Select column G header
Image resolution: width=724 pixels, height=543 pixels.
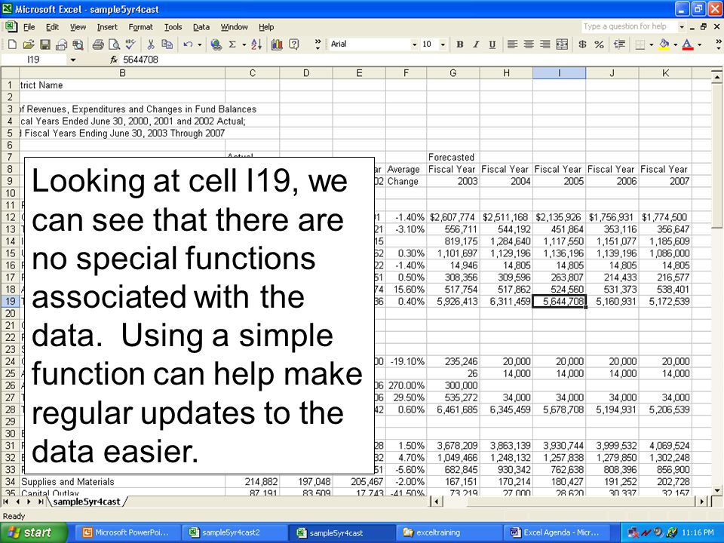pos(453,73)
